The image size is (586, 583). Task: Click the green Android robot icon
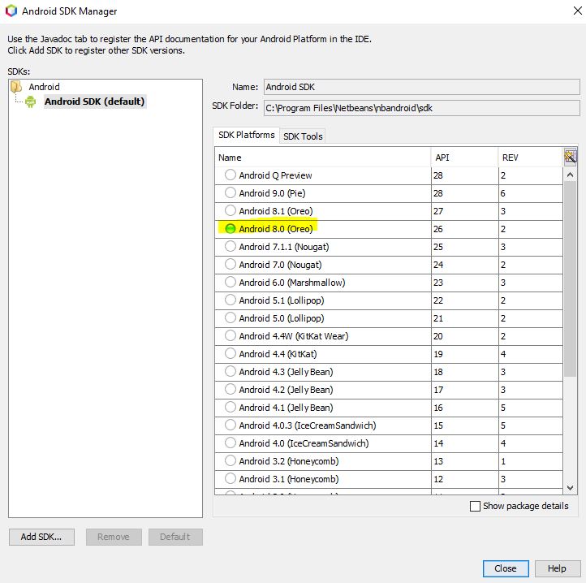(x=31, y=101)
